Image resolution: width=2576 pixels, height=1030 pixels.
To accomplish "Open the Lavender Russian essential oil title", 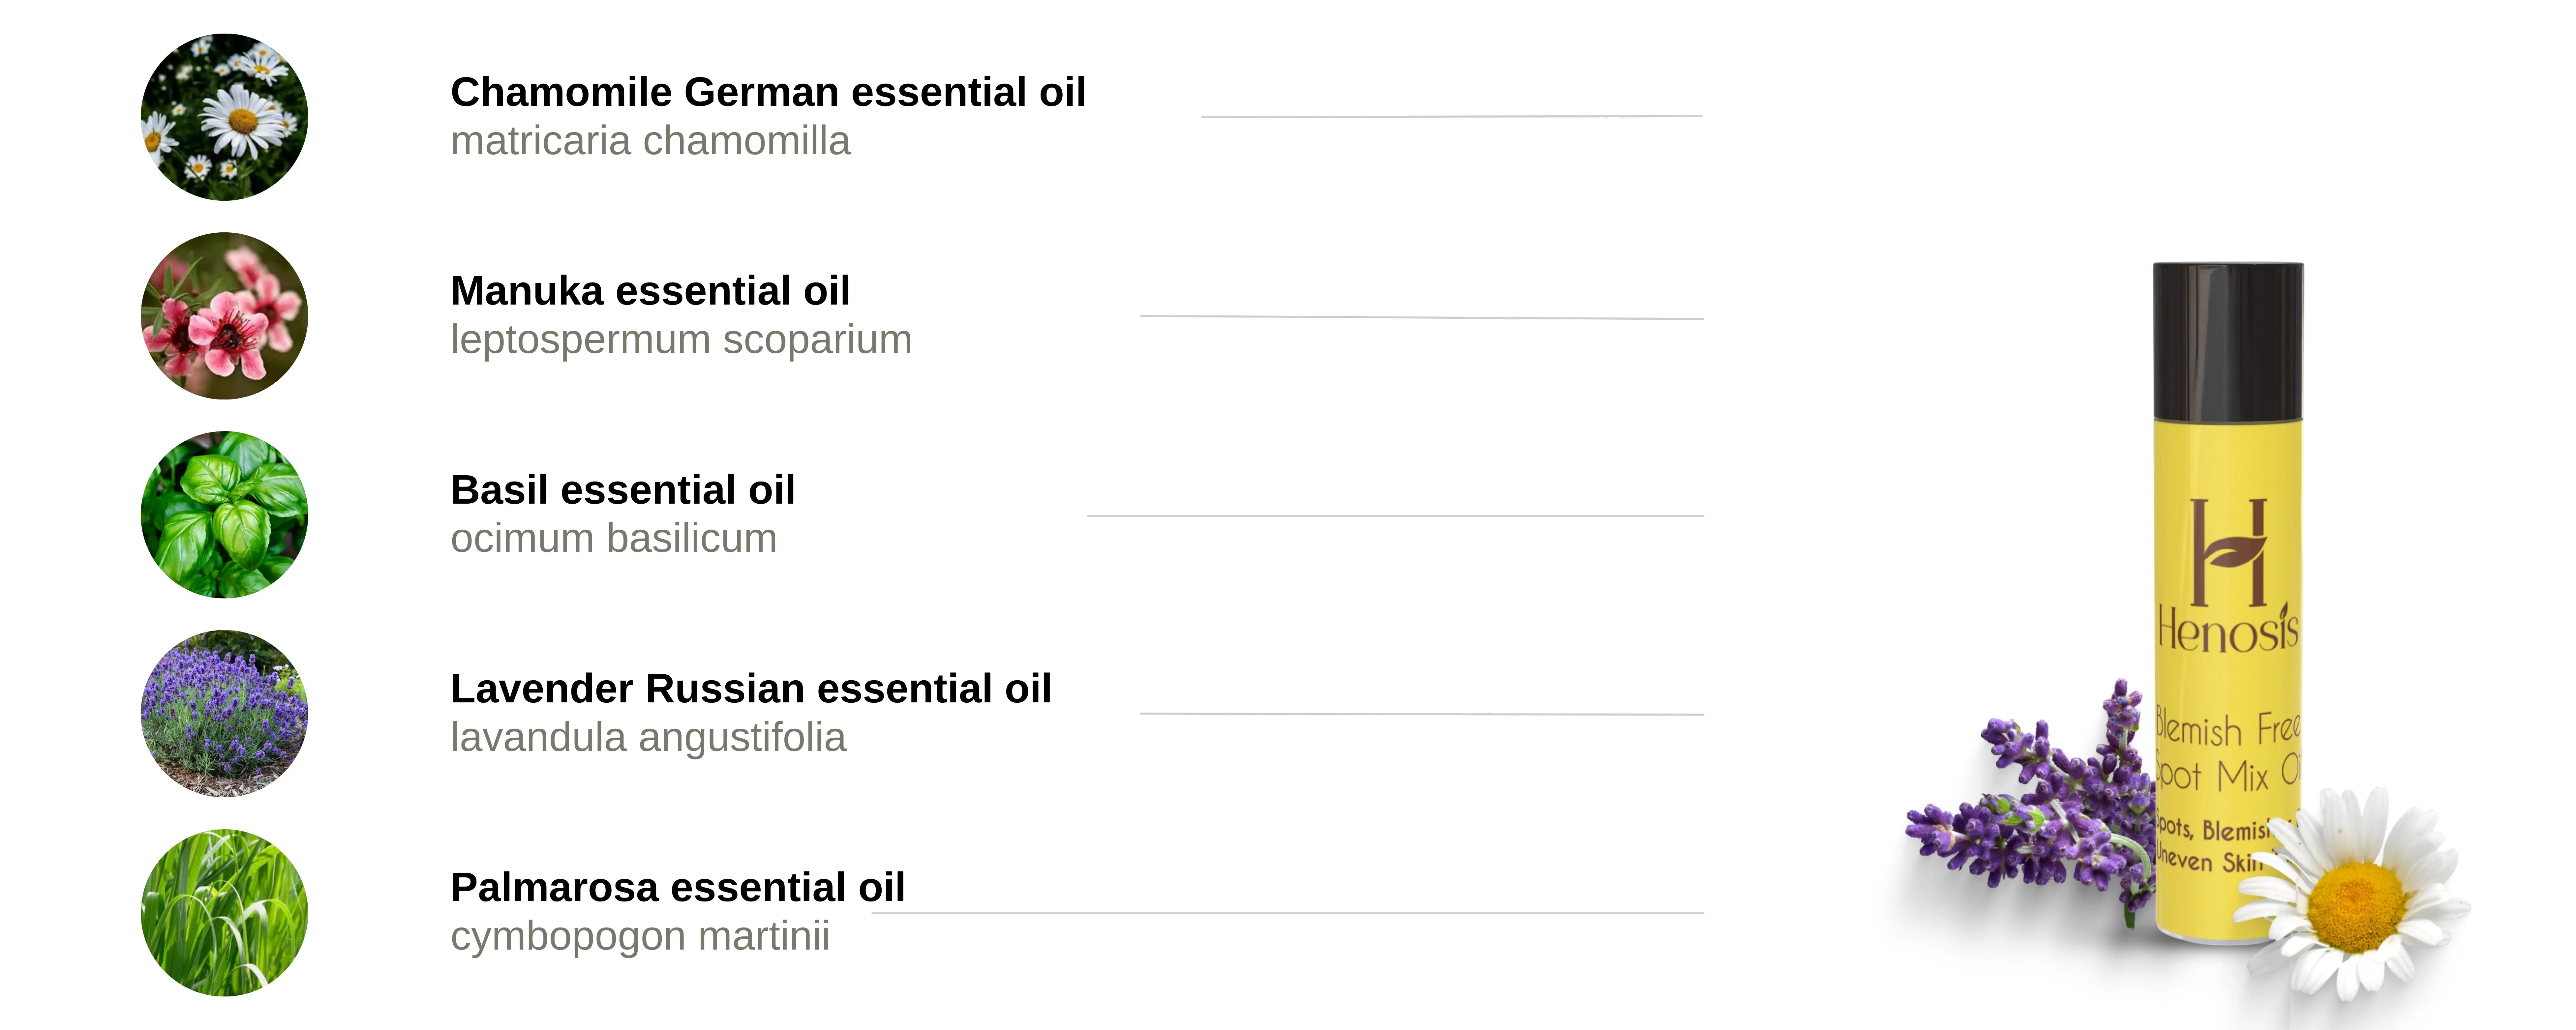I will click(x=750, y=689).
